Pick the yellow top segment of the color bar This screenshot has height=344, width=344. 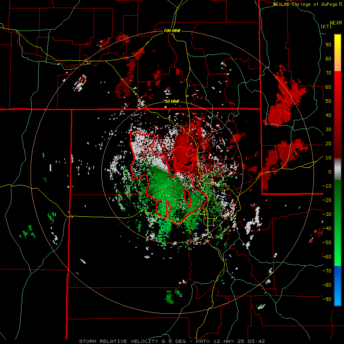click(338, 53)
